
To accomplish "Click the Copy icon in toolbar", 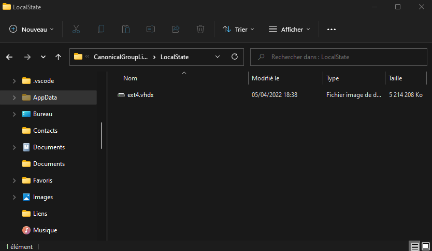I will (x=101, y=29).
